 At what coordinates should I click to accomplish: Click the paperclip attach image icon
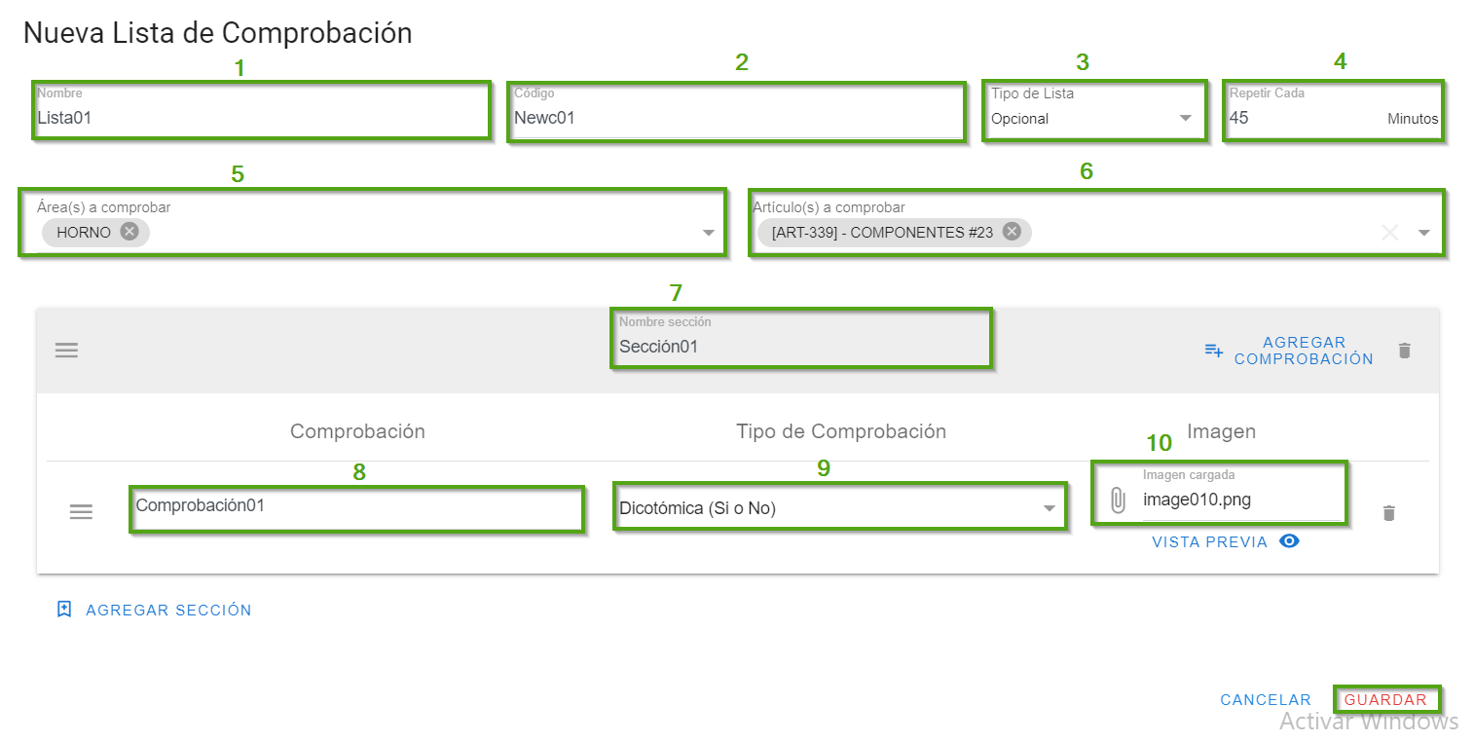(x=1118, y=501)
